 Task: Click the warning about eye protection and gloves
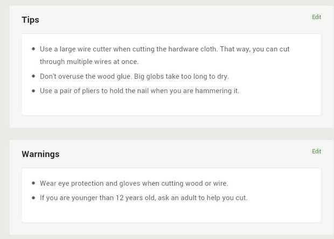point(134,184)
